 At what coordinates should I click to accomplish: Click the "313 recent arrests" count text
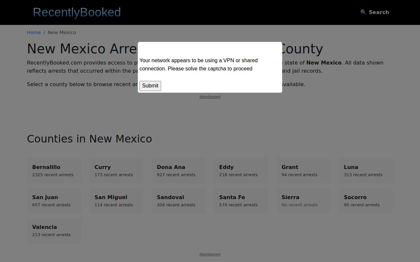coord(363,175)
